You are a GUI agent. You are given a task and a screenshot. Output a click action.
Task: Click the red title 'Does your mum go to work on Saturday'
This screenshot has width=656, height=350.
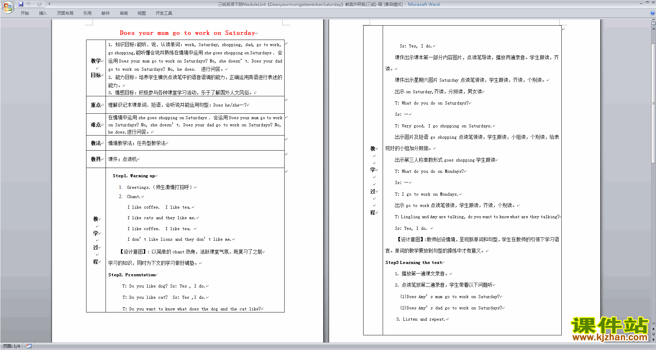point(187,33)
